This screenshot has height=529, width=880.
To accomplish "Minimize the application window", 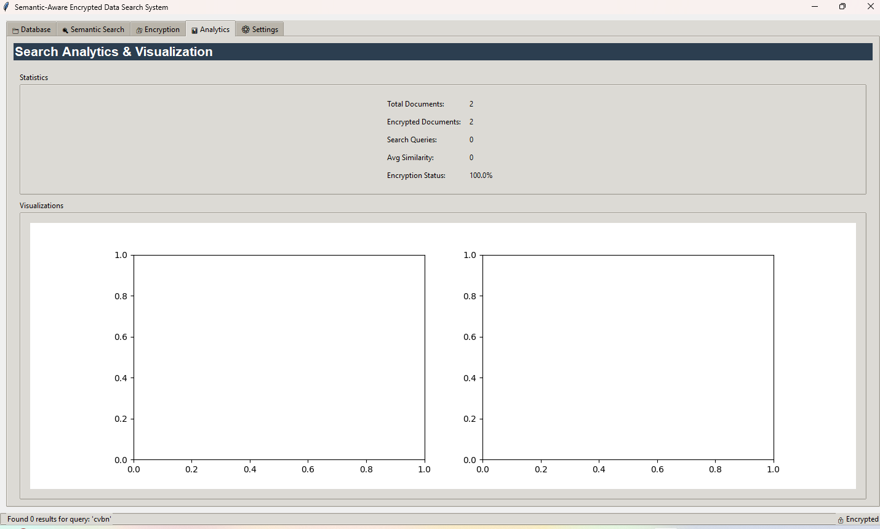I will (x=815, y=7).
